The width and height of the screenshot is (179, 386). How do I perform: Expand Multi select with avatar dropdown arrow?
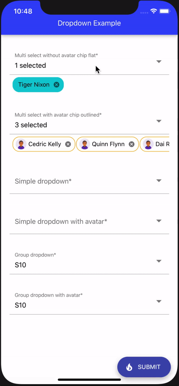click(x=159, y=121)
